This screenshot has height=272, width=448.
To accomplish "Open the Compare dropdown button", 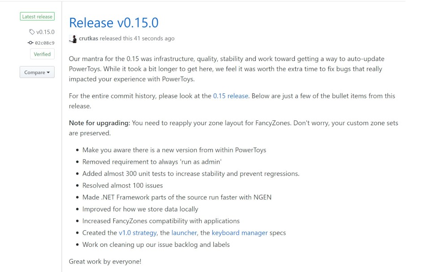I will coord(37,72).
